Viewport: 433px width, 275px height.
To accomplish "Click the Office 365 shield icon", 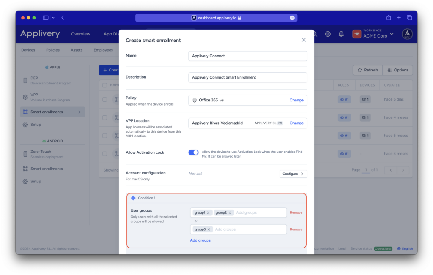I will [x=195, y=101].
